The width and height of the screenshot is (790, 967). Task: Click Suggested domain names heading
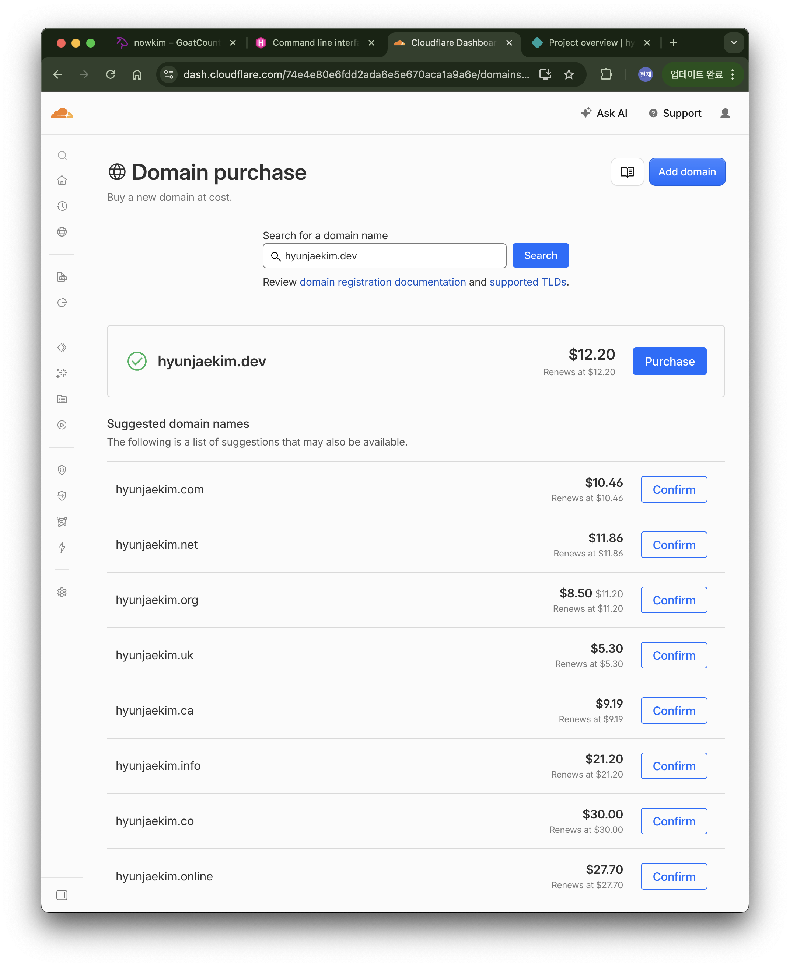[x=178, y=424]
